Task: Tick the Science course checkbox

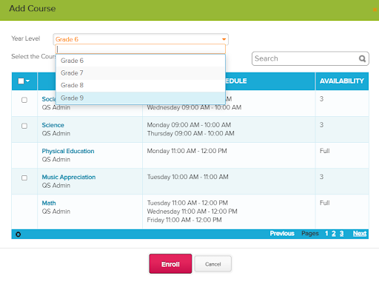Action: click(24, 126)
